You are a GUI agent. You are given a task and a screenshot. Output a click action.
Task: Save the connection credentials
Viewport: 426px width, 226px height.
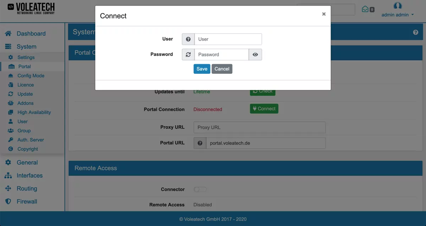[x=202, y=68]
